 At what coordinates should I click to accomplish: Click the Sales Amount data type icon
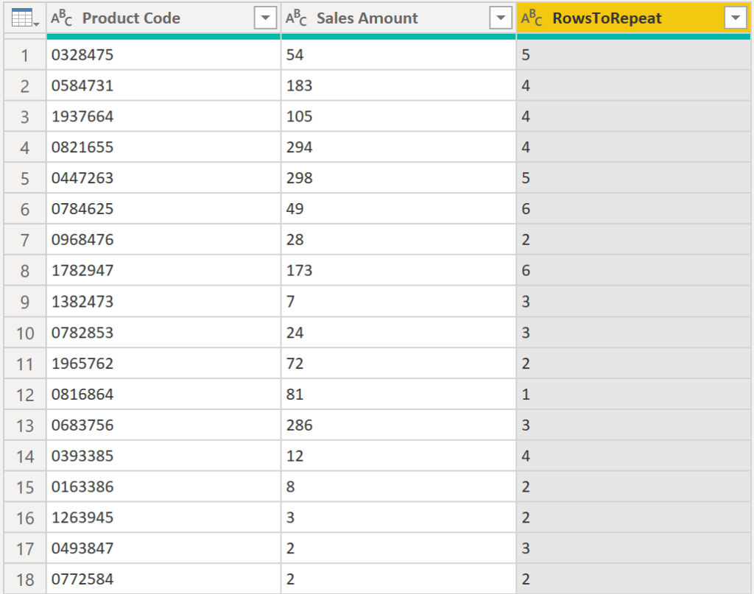pos(296,18)
